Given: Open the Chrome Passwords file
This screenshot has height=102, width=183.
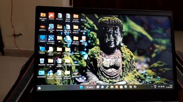Looking at the screenshot, I should point(59,75).
